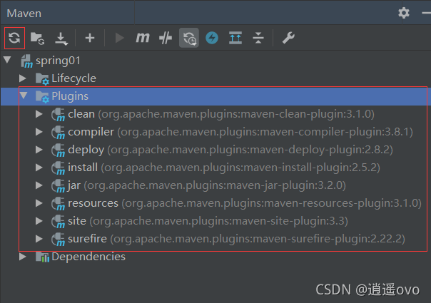This screenshot has height=303, width=431.
Task: Click the compiler plugin icon
Action: 58,133
